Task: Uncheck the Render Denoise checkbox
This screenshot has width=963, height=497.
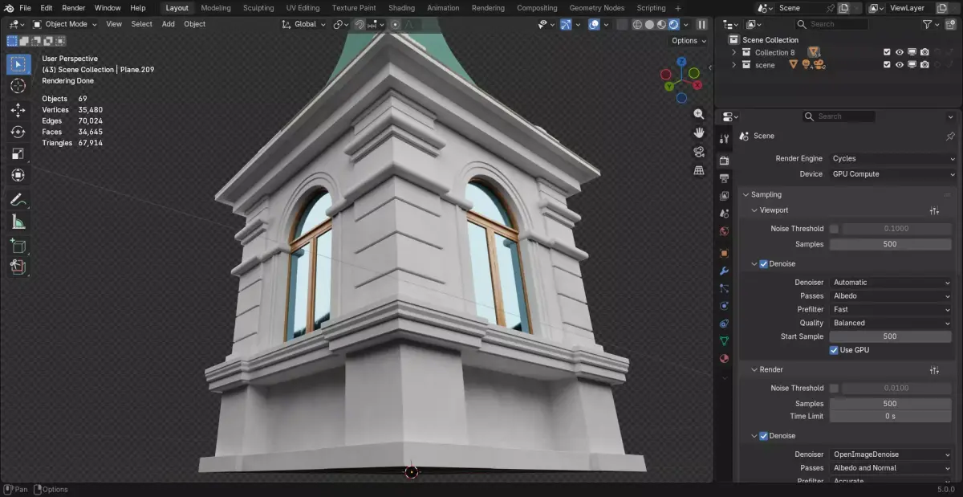Action: coord(763,436)
